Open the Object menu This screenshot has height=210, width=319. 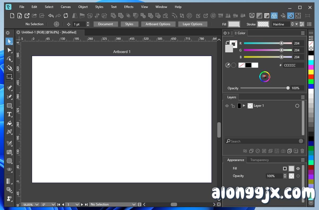(x=83, y=7)
